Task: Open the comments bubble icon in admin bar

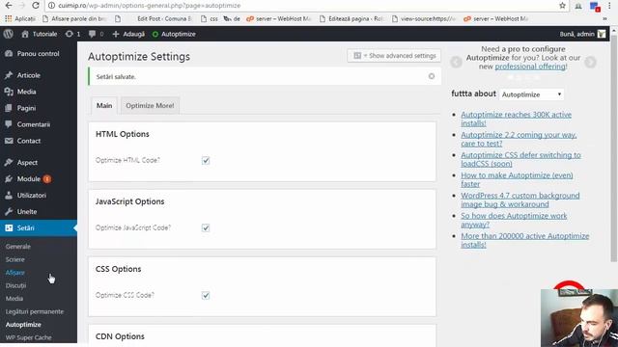Action: (x=92, y=34)
